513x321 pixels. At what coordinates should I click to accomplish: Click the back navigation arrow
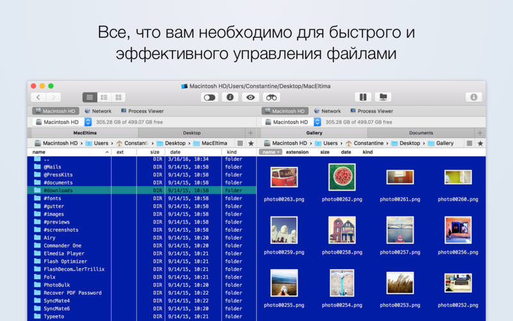[38, 98]
